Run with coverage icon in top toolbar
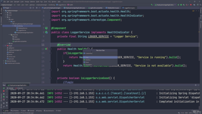 tap(184, 5)
